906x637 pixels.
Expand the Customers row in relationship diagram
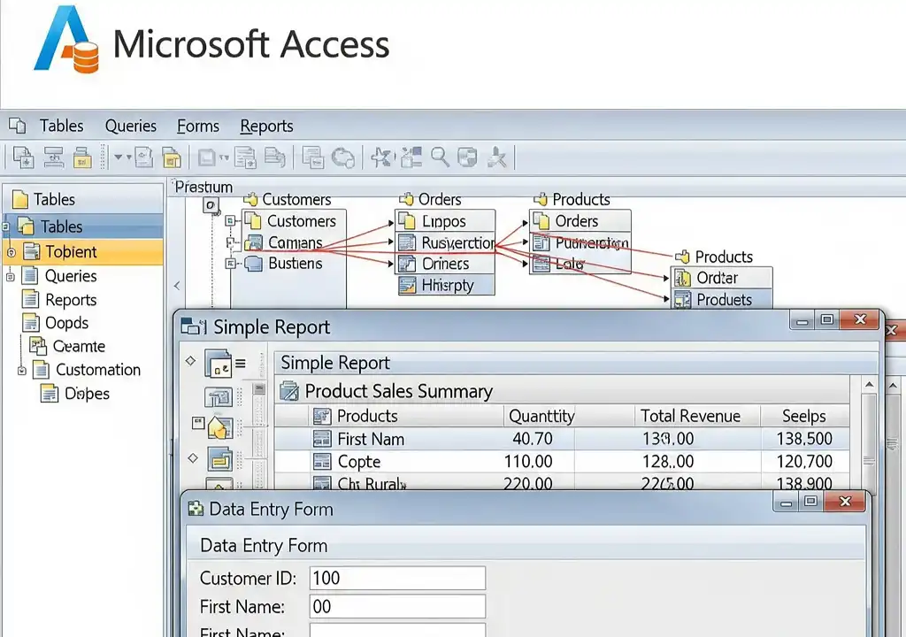click(230, 221)
